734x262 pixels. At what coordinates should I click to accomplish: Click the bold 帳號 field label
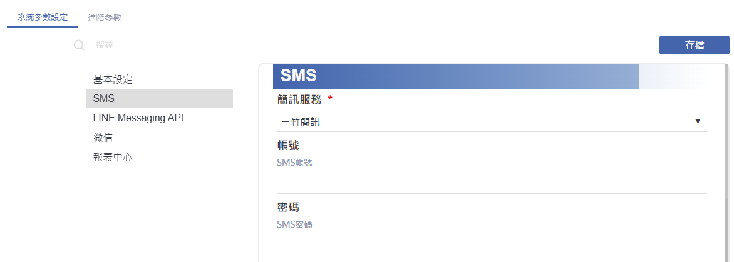288,145
